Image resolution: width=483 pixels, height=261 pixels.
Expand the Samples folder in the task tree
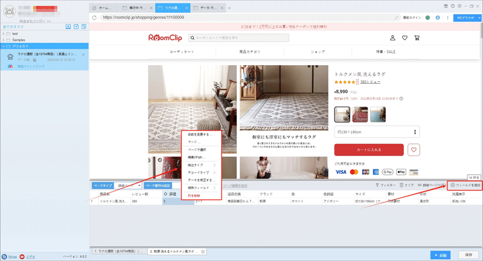[x=4, y=40]
